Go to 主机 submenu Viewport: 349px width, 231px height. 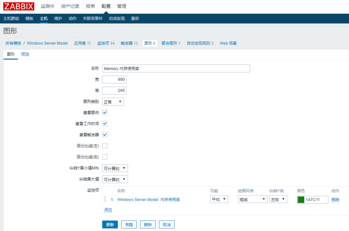pyautogui.click(x=43, y=19)
